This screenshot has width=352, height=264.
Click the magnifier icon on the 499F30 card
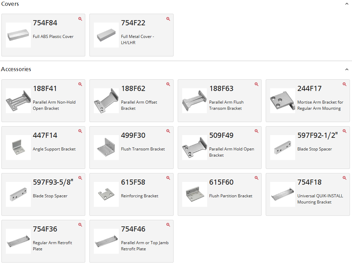(x=168, y=131)
